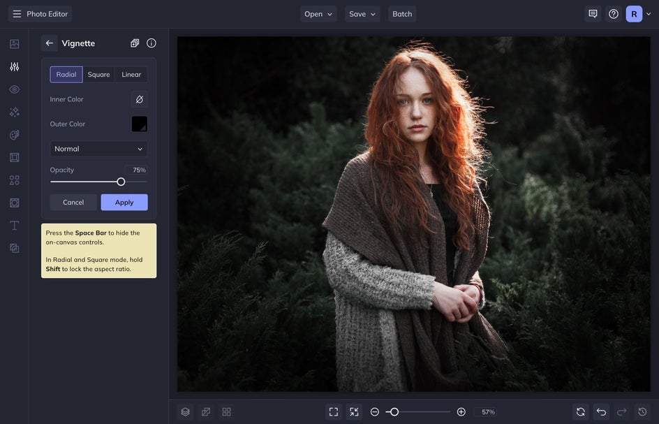The width and height of the screenshot is (659, 424).
Task: Click the duplicate layers icon beside Vignette
Action: click(135, 43)
